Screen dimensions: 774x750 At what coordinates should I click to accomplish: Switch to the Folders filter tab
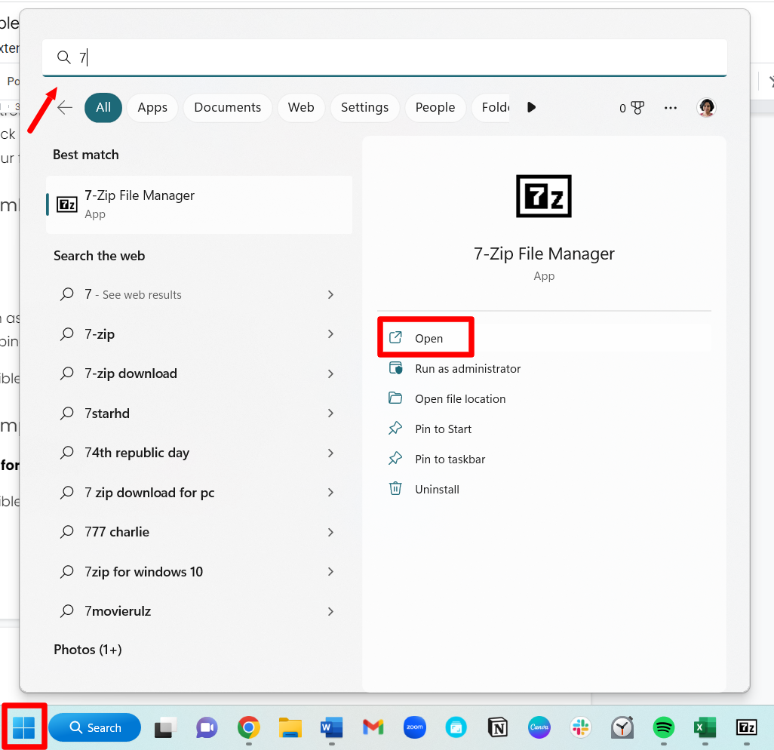(490, 107)
